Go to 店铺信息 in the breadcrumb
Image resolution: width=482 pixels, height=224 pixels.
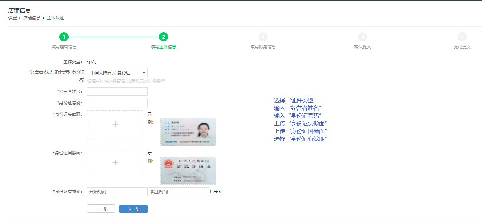pos(32,18)
